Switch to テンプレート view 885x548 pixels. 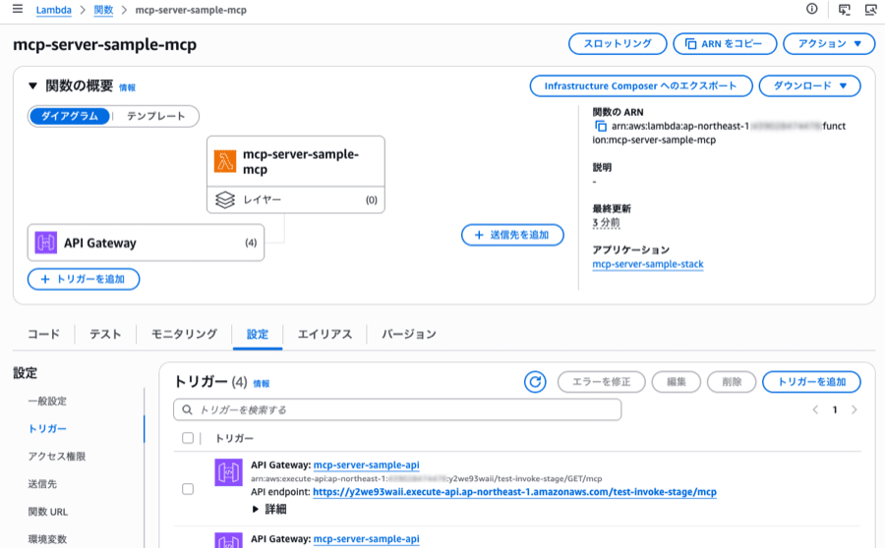pyautogui.click(x=155, y=116)
